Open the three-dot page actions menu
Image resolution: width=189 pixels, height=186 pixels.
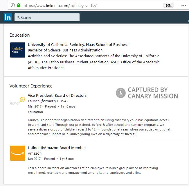coord(183,5)
